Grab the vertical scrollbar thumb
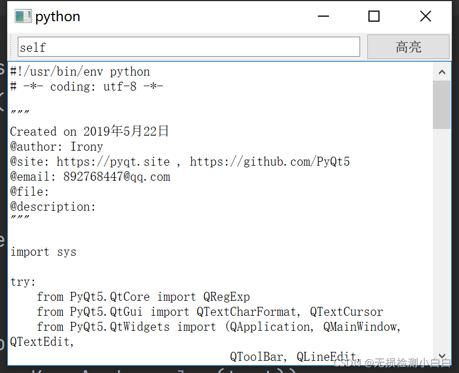The image size is (459, 373). 442,105
